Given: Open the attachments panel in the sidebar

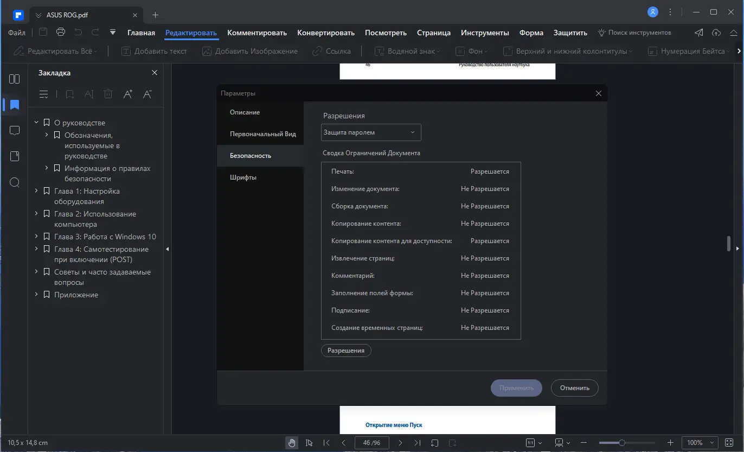Looking at the screenshot, I should point(15,156).
